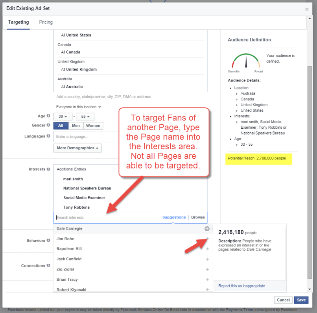
Task: Cancel editing the ad set
Action: tap(283, 300)
